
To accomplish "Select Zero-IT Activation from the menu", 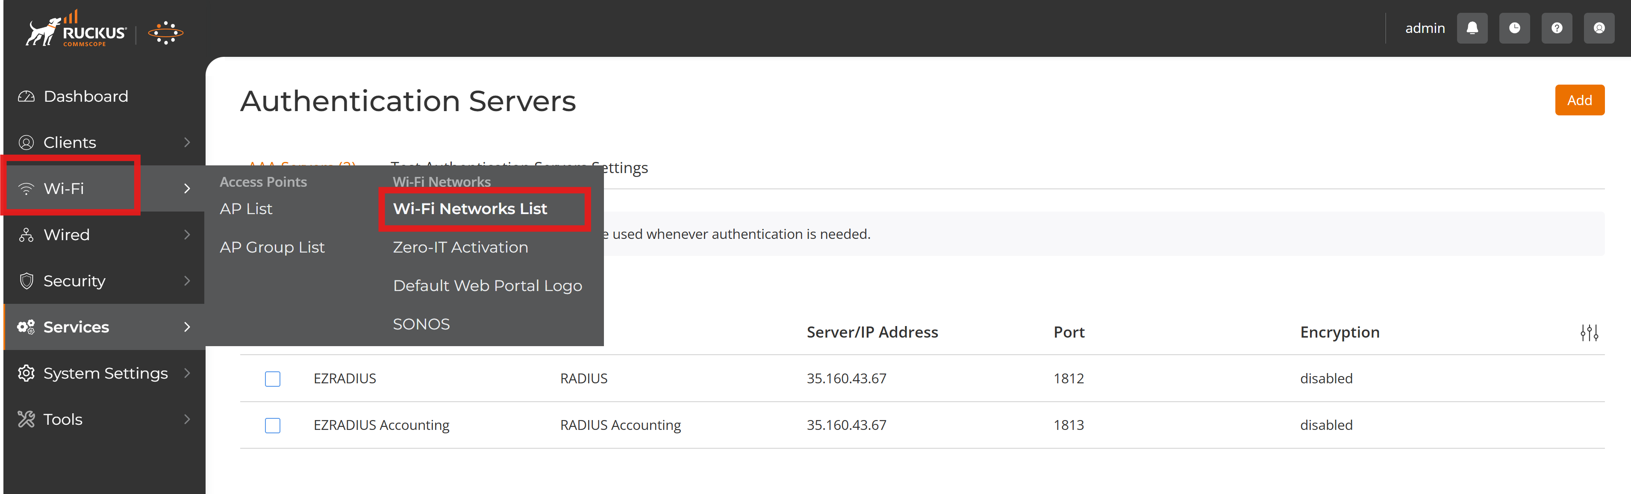I will click(460, 247).
